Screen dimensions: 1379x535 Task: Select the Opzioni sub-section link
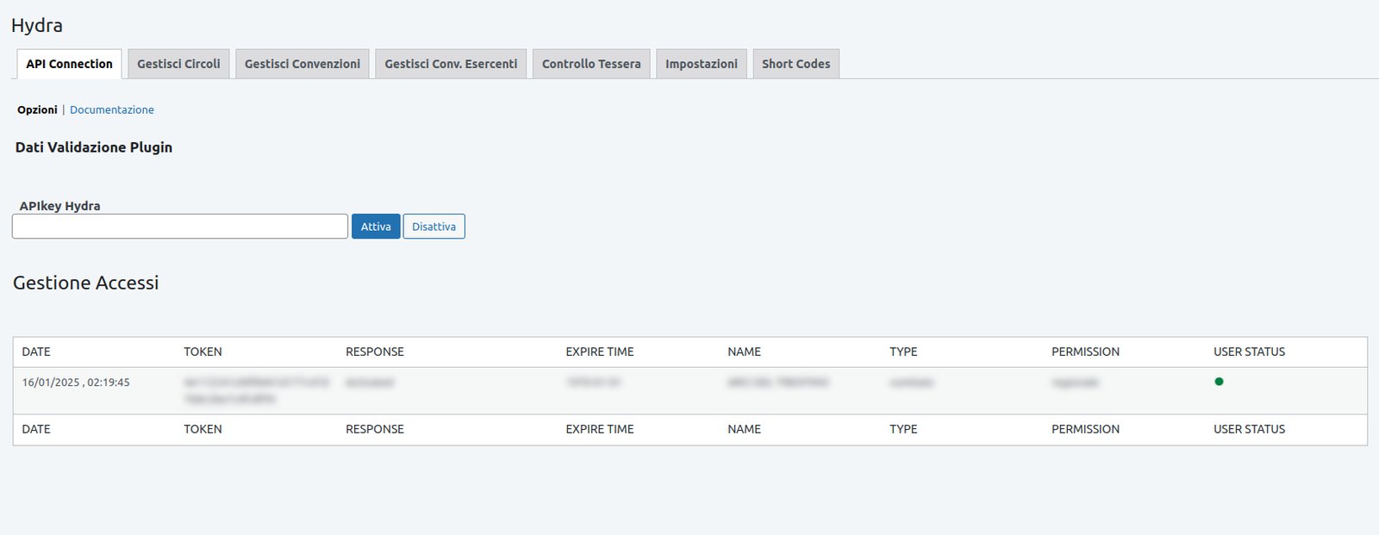[x=37, y=109]
